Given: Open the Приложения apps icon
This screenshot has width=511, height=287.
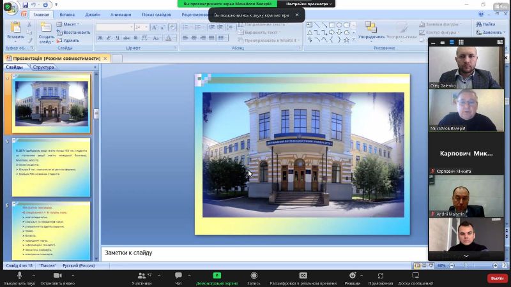Looking at the screenshot, I should (381, 276).
